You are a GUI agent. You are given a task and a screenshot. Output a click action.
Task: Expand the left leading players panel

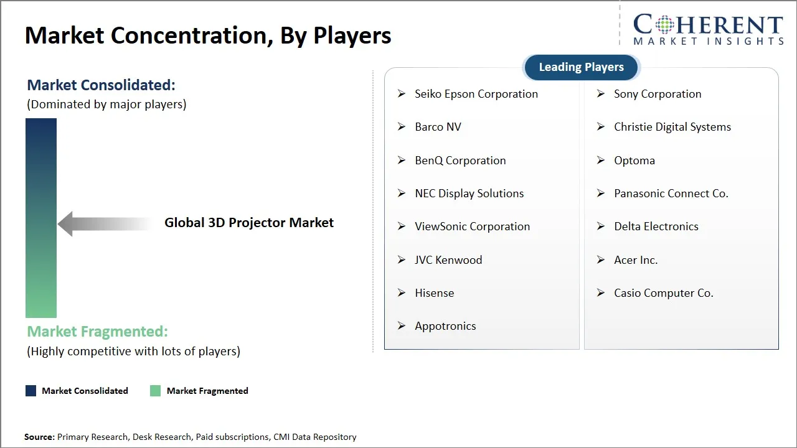(x=481, y=208)
